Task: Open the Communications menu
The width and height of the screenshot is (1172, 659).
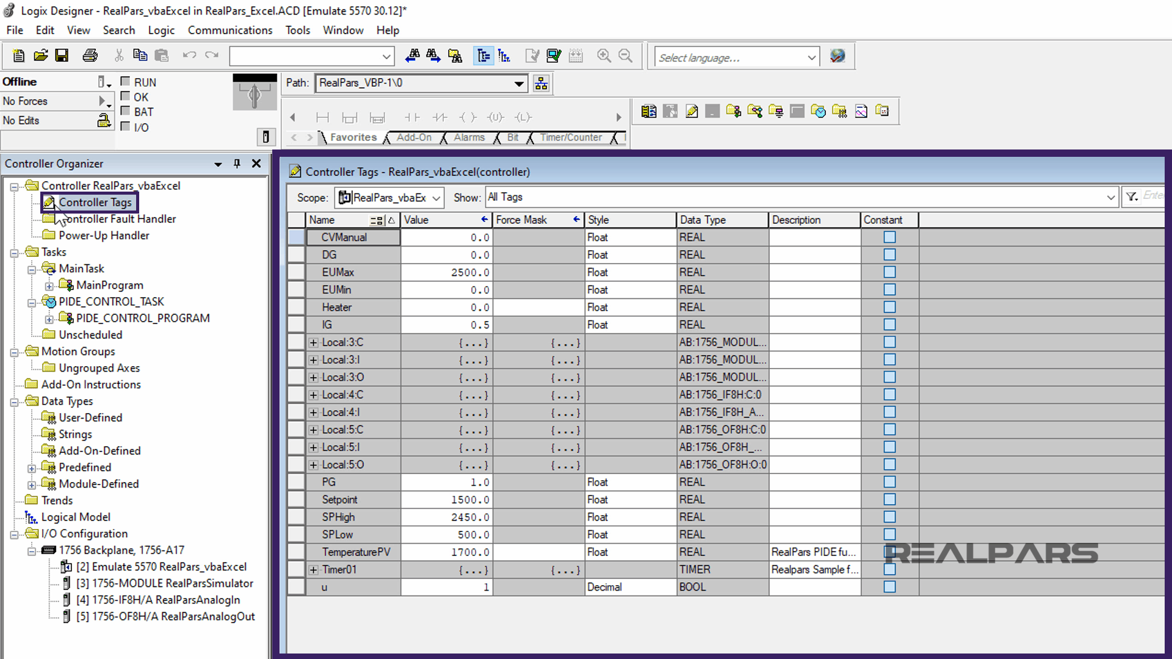Action: (230, 30)
